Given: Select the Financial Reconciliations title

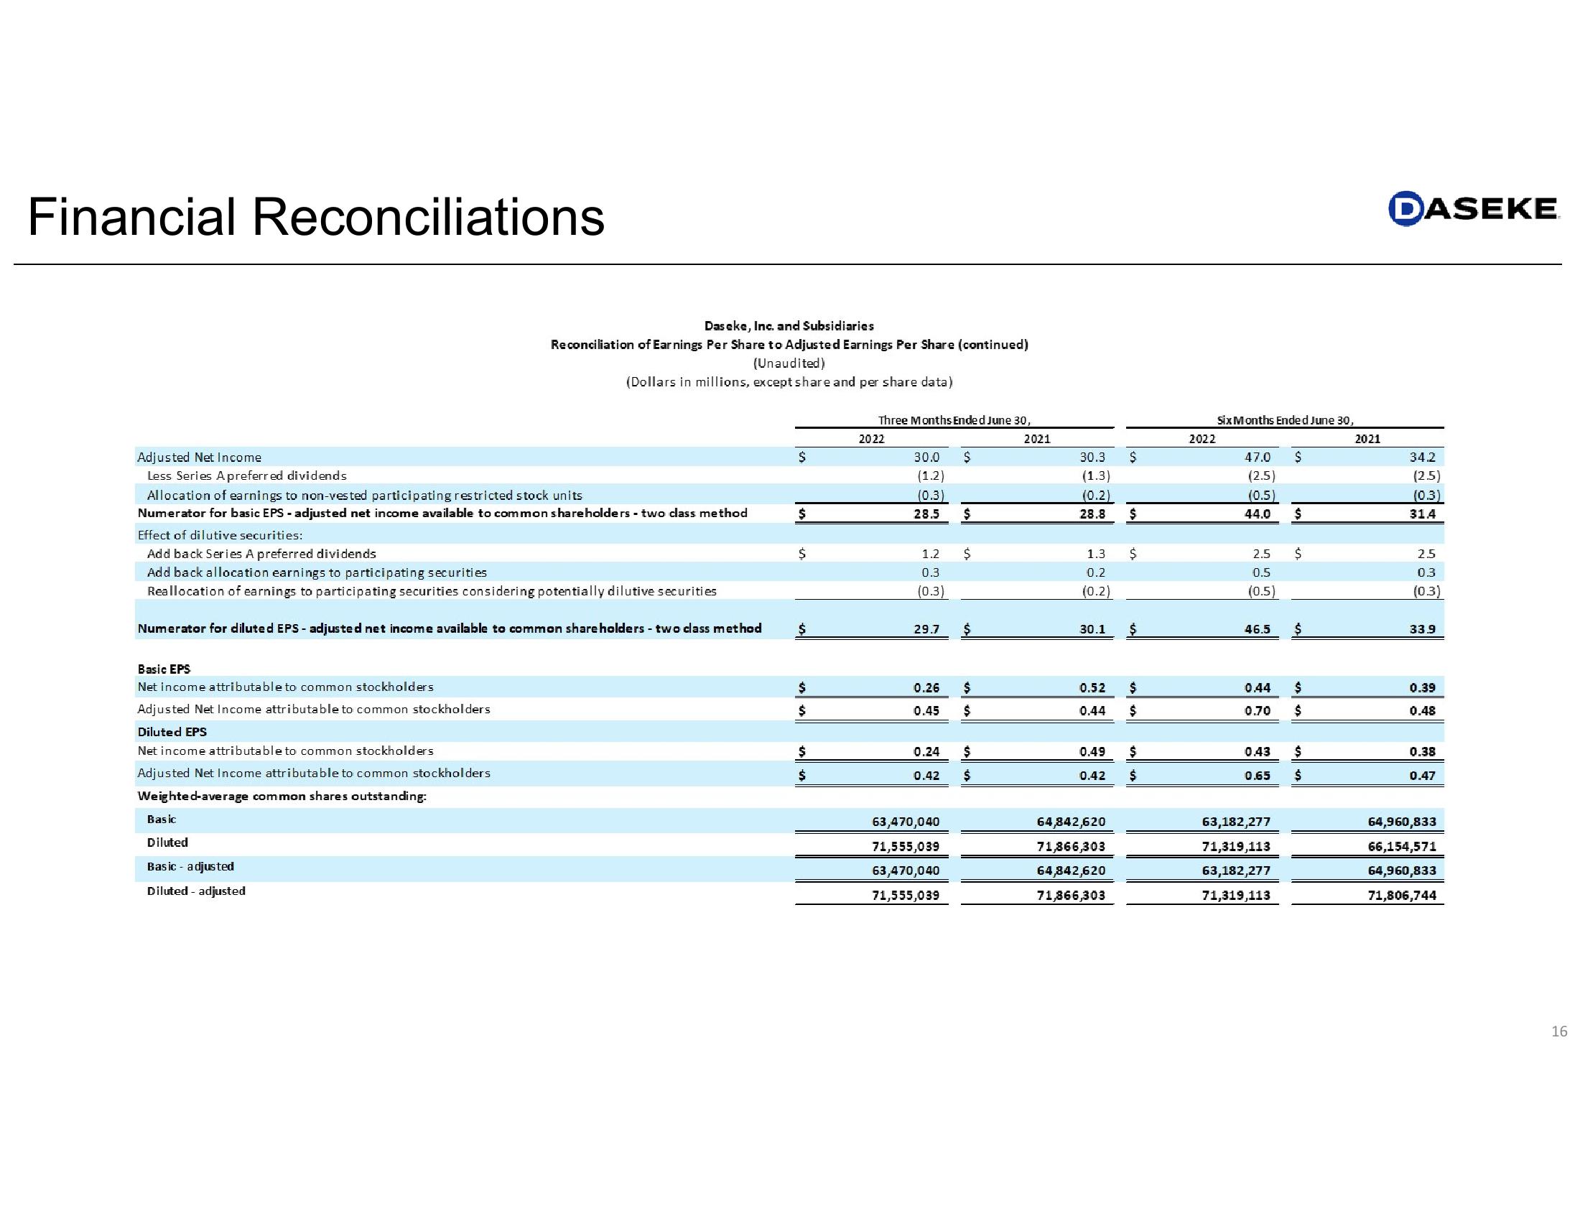Looking at the screenshot, I should (x=315, y=217).
